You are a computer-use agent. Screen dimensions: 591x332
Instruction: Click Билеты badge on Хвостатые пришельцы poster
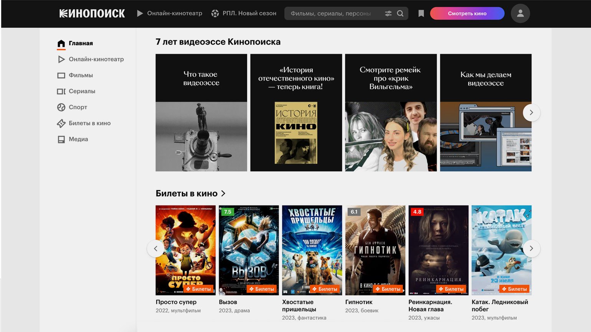325,289
